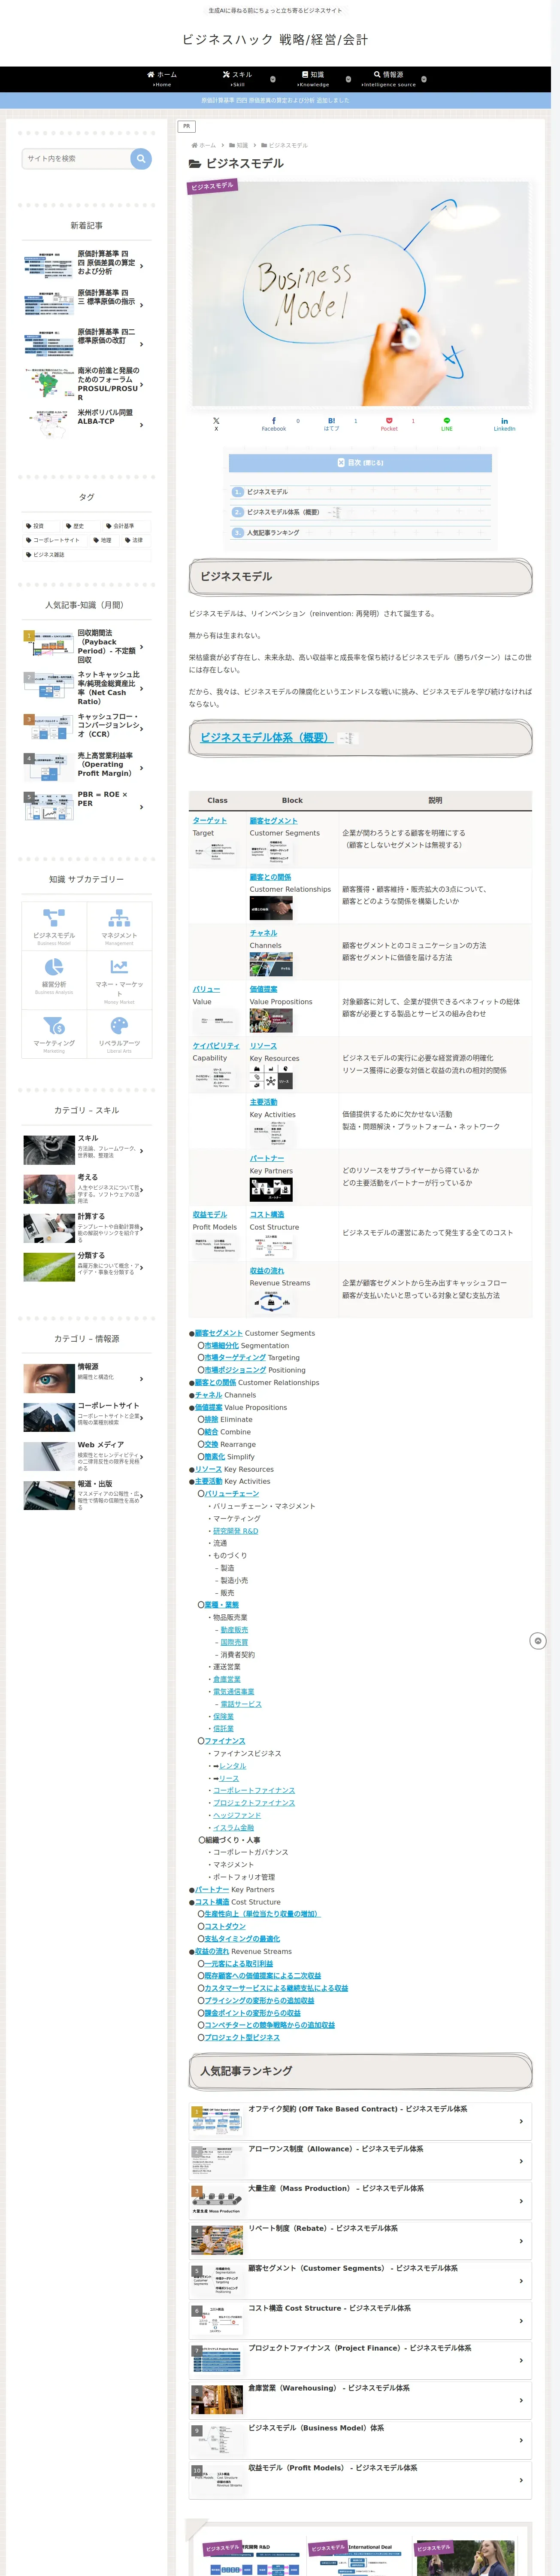Open the 知識 menu item

pos(313,78)
